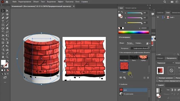Collapse the Свойства section
The image size is (180, 101).
(x=119, y=84)
